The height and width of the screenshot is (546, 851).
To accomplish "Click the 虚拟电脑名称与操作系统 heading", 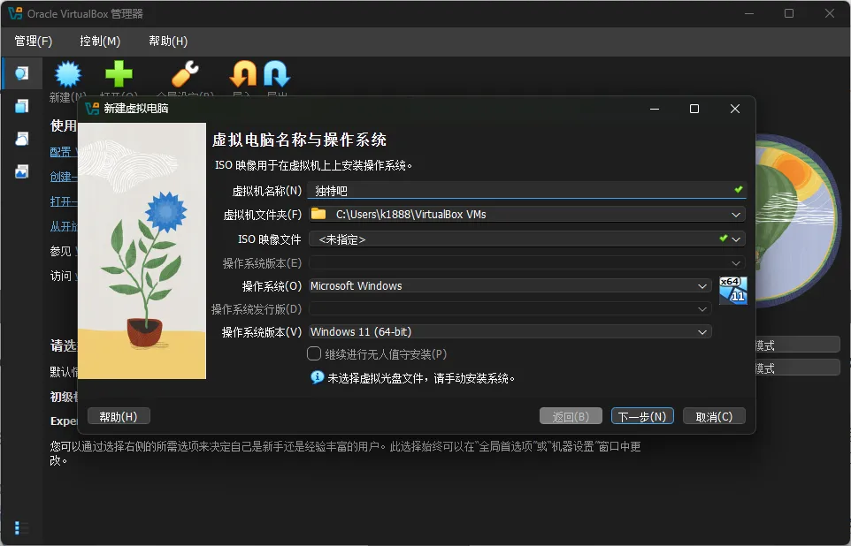I will [299, 140].
